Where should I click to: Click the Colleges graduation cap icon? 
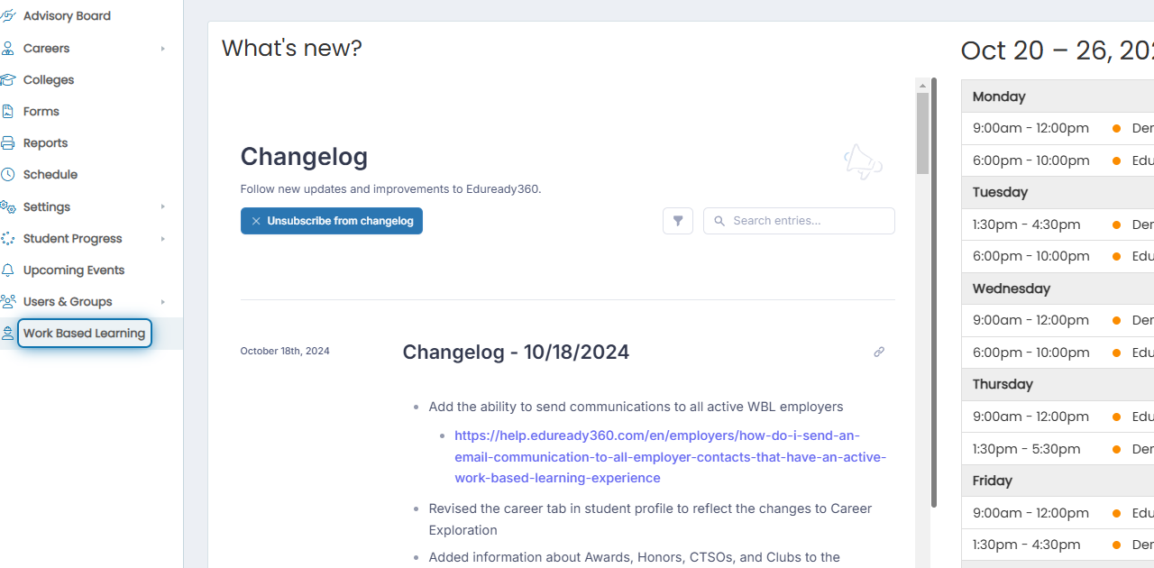pyautogui.click(x=7, y=80)
